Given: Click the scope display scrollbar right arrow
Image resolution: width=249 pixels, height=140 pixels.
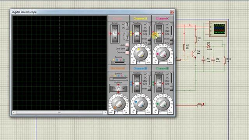Looking at the screenshot, I should pyautogui.click(x=105, y=112).
